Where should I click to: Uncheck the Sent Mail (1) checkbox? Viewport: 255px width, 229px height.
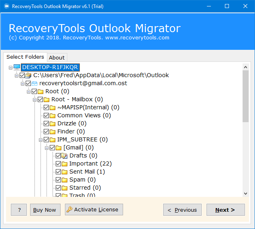[59, 172]
